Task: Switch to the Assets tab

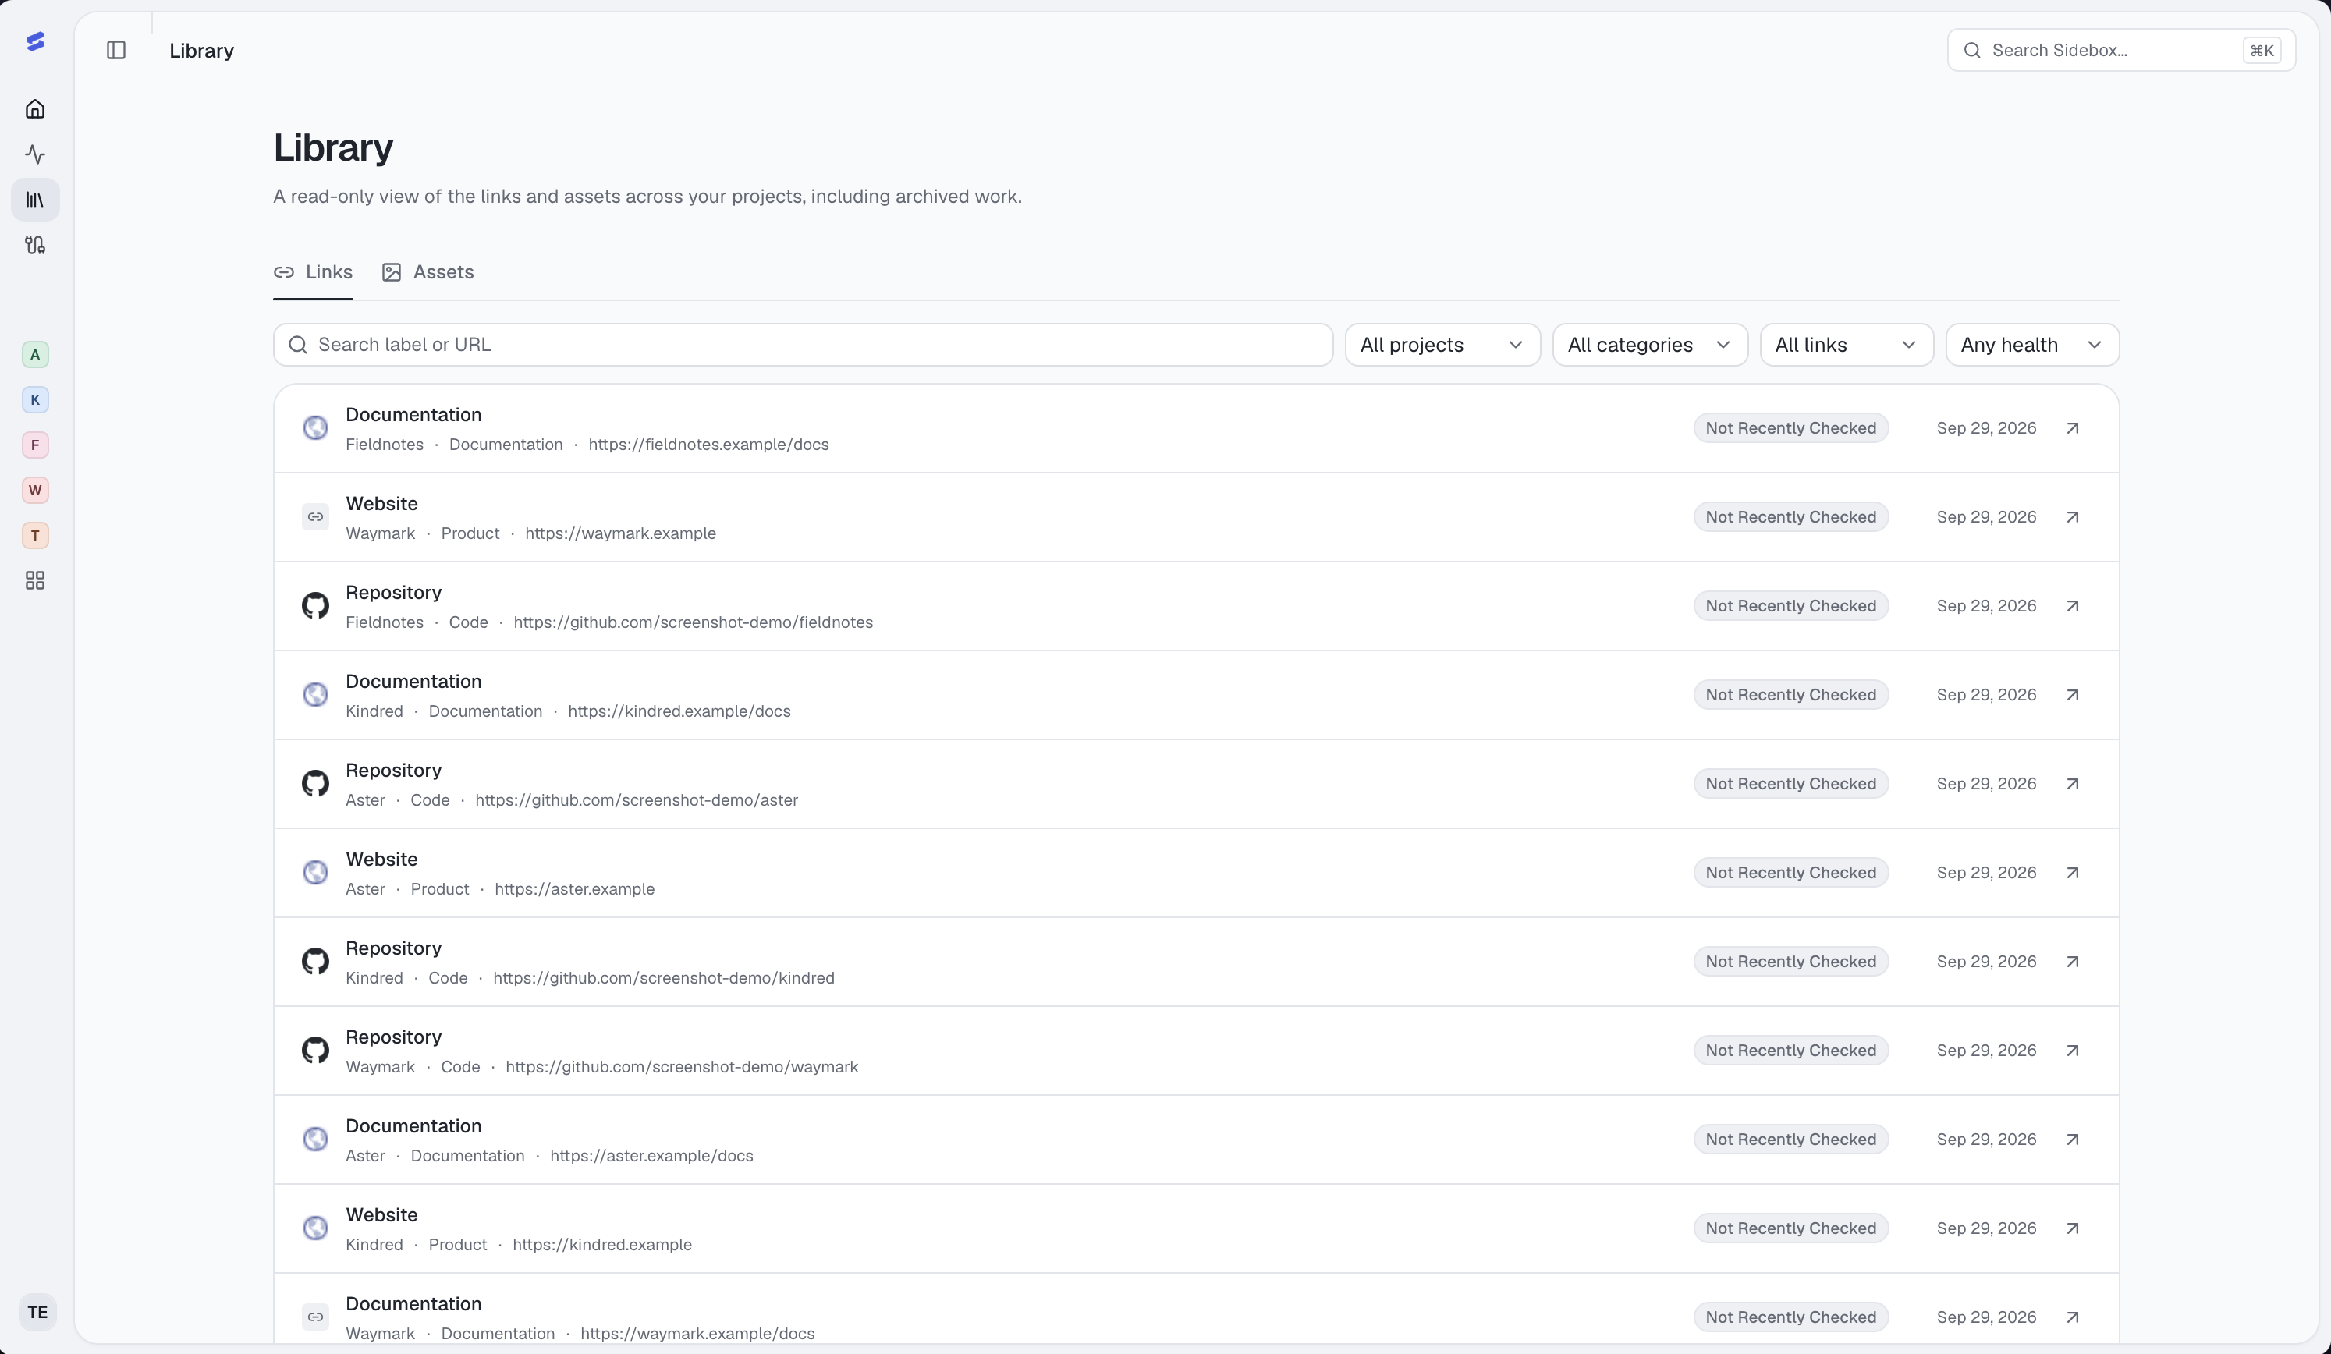Action: point(428,272)
